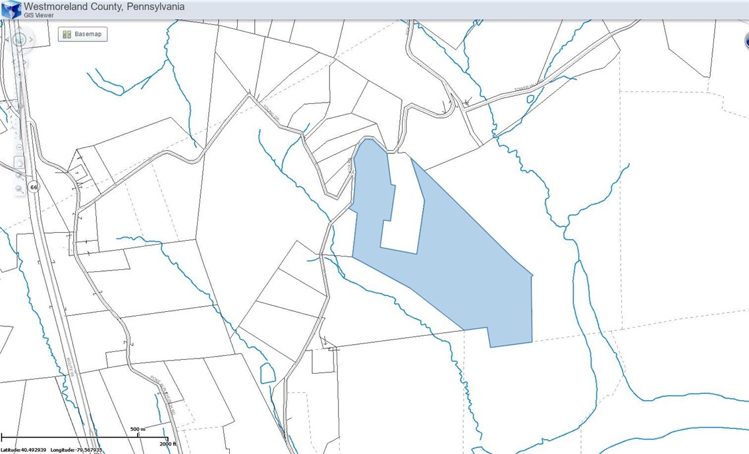
Task: Select the lower magnifier zoom tool
Action: point(19,189)
